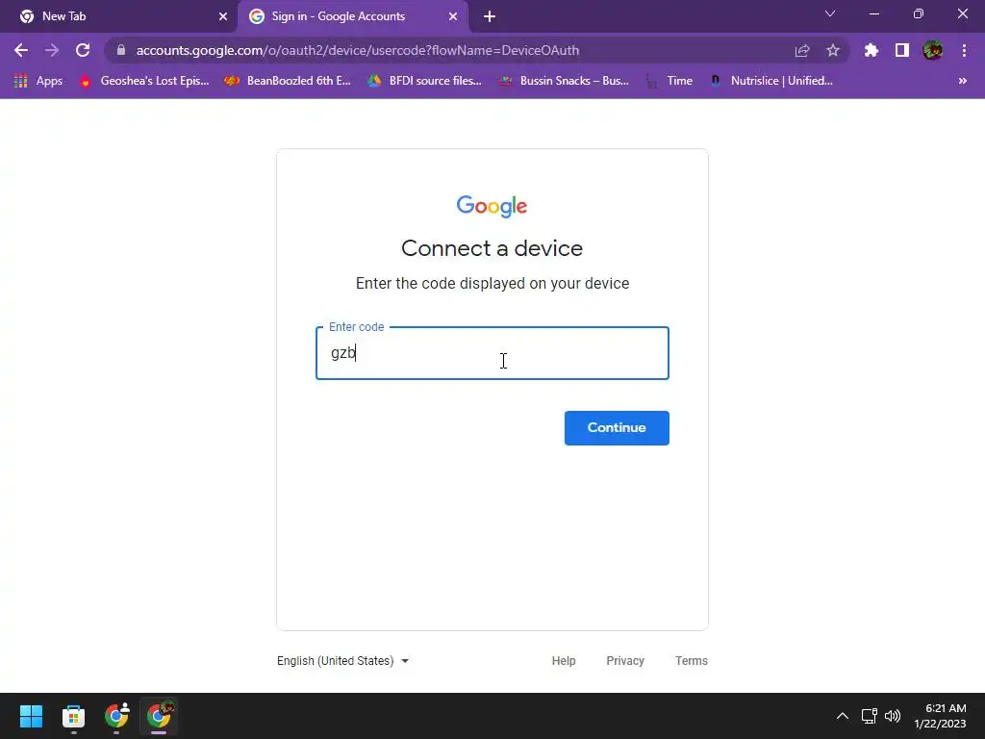Viewport: 985px width, 739px height.
Task: Share this page using share icon
Action: 802,50
